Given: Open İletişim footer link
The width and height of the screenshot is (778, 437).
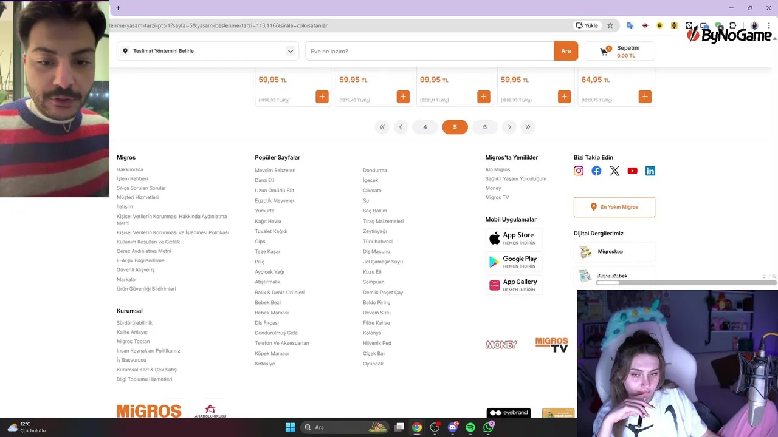Looking at the screenshot, I should (125, 207).
